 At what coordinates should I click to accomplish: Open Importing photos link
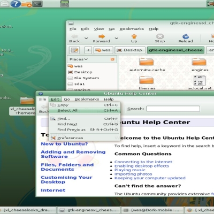tap(133, 174)
